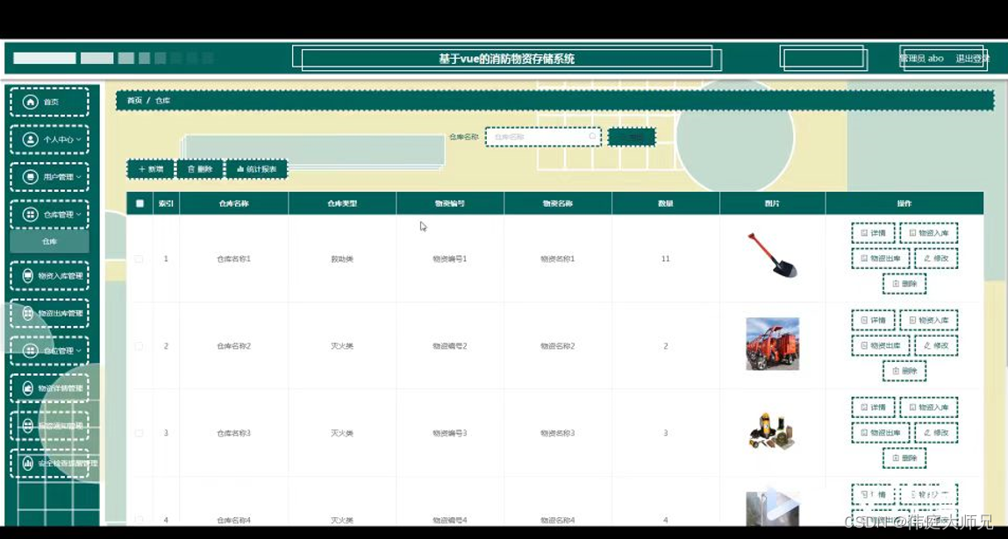Image resolution: width=1008 pixels, height=539 pixels.
Task: Click the home icon beside 首页
Action: [x=30, y=102]
